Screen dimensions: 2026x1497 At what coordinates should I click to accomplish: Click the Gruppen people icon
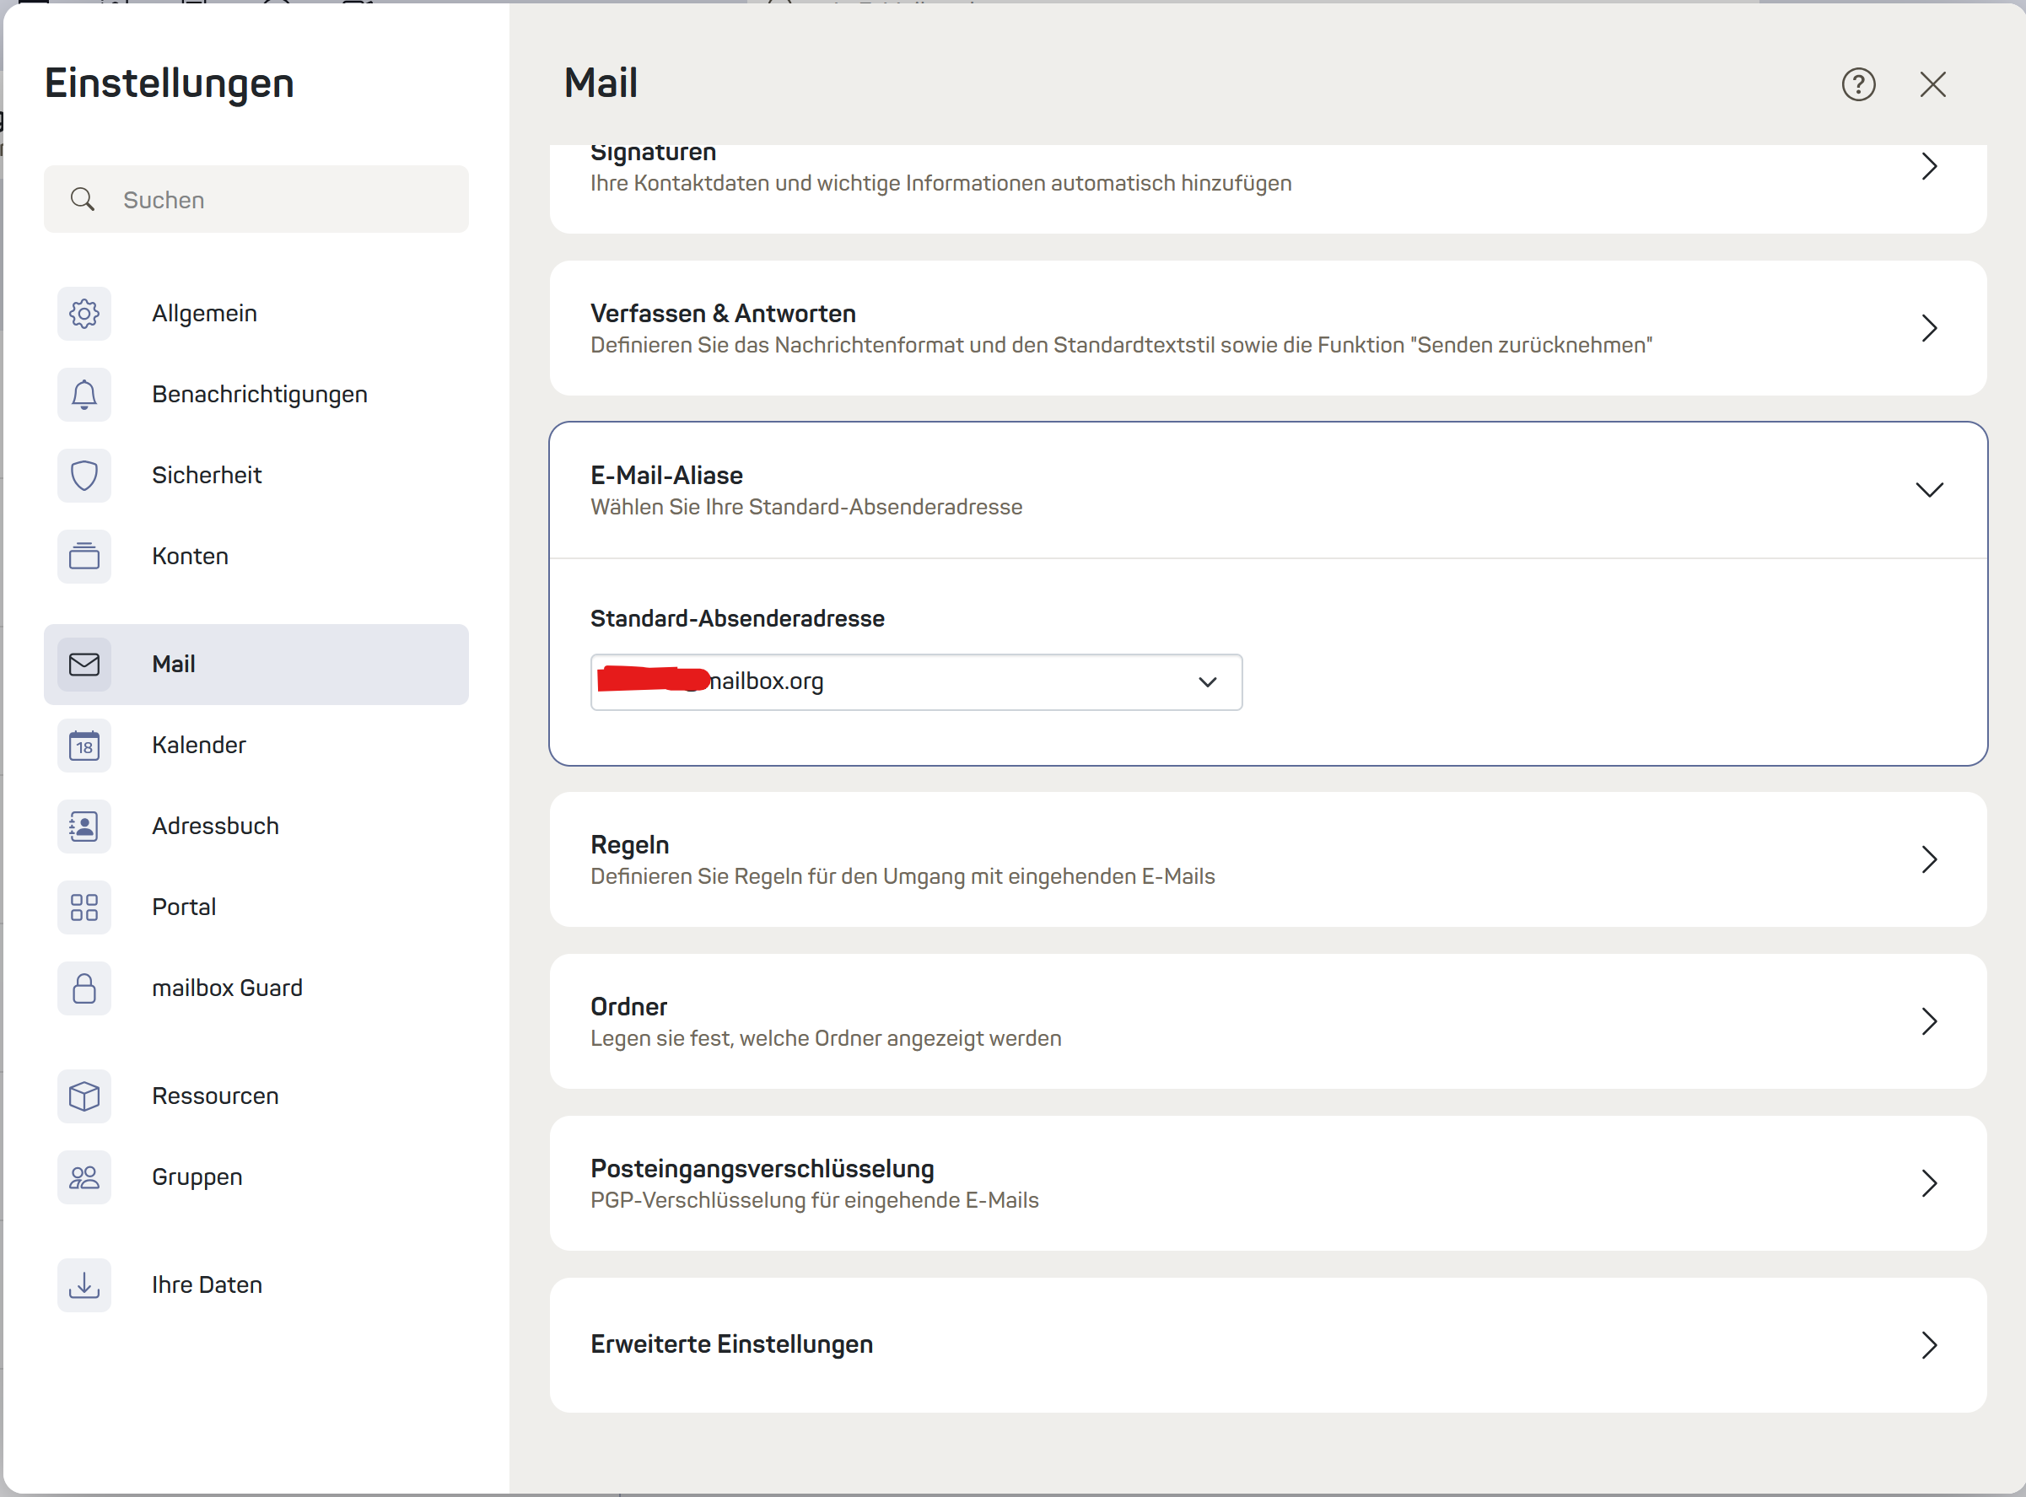[84, 1177]
